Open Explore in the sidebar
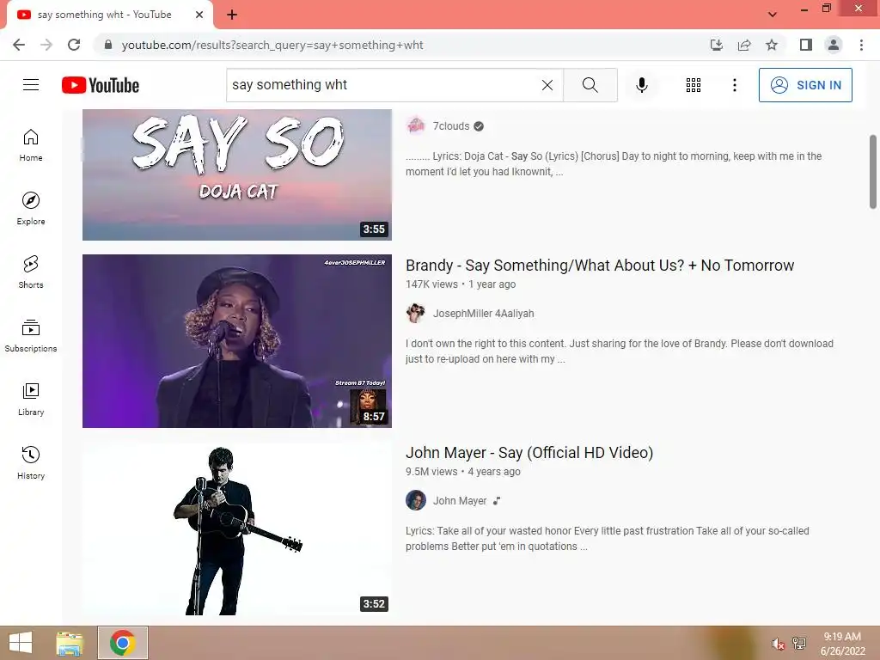The height and width of the screenshot is (660, 880). [31, 209]
